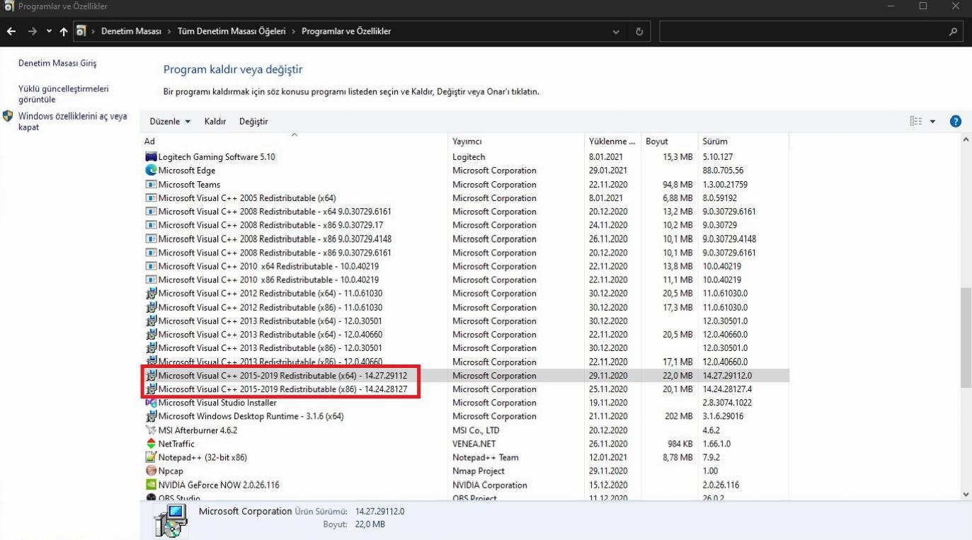Open the recent locations dropdown arrow

coord(49,32)
